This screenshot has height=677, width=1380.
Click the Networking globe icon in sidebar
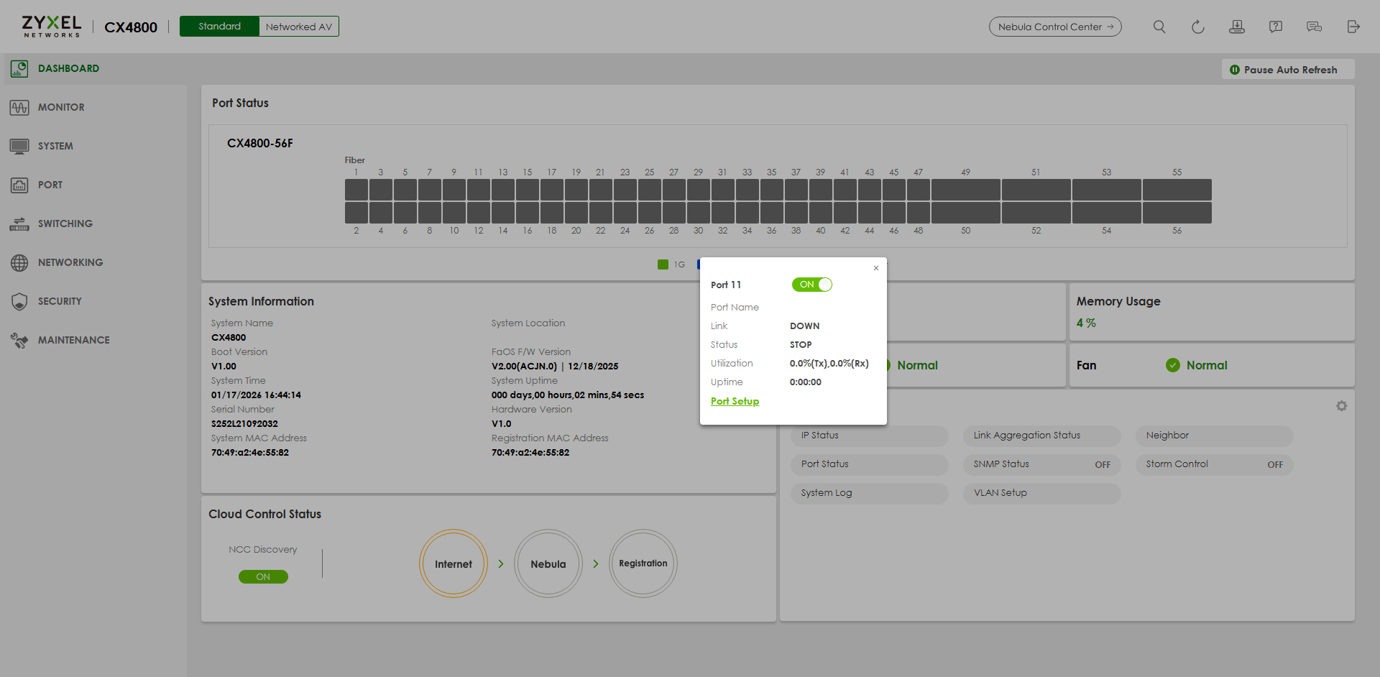point(19,262)
